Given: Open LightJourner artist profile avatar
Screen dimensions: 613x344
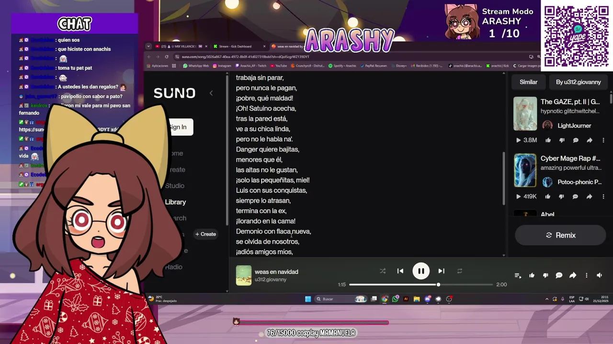Looking at the screenshot, I should (x=547, y=126).
